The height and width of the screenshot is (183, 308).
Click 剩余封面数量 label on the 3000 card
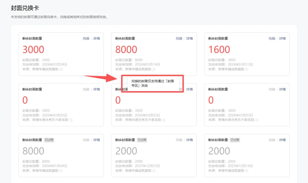[32, 38]
